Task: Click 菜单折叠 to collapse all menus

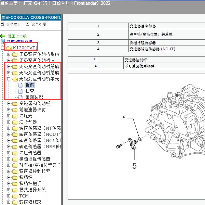Action: point(39,24)
